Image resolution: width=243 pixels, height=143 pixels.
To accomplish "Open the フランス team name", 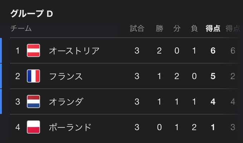I will (x=66, y=76).
